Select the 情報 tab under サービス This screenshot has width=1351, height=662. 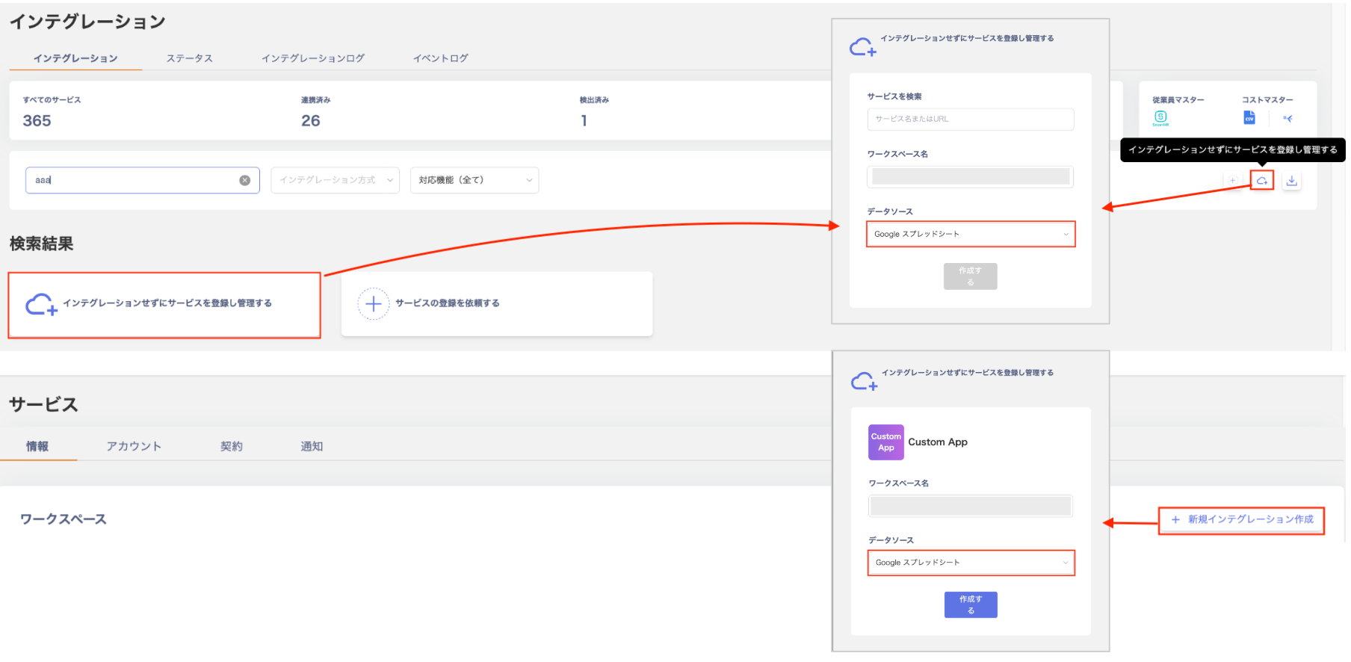(x=37, y=446)
